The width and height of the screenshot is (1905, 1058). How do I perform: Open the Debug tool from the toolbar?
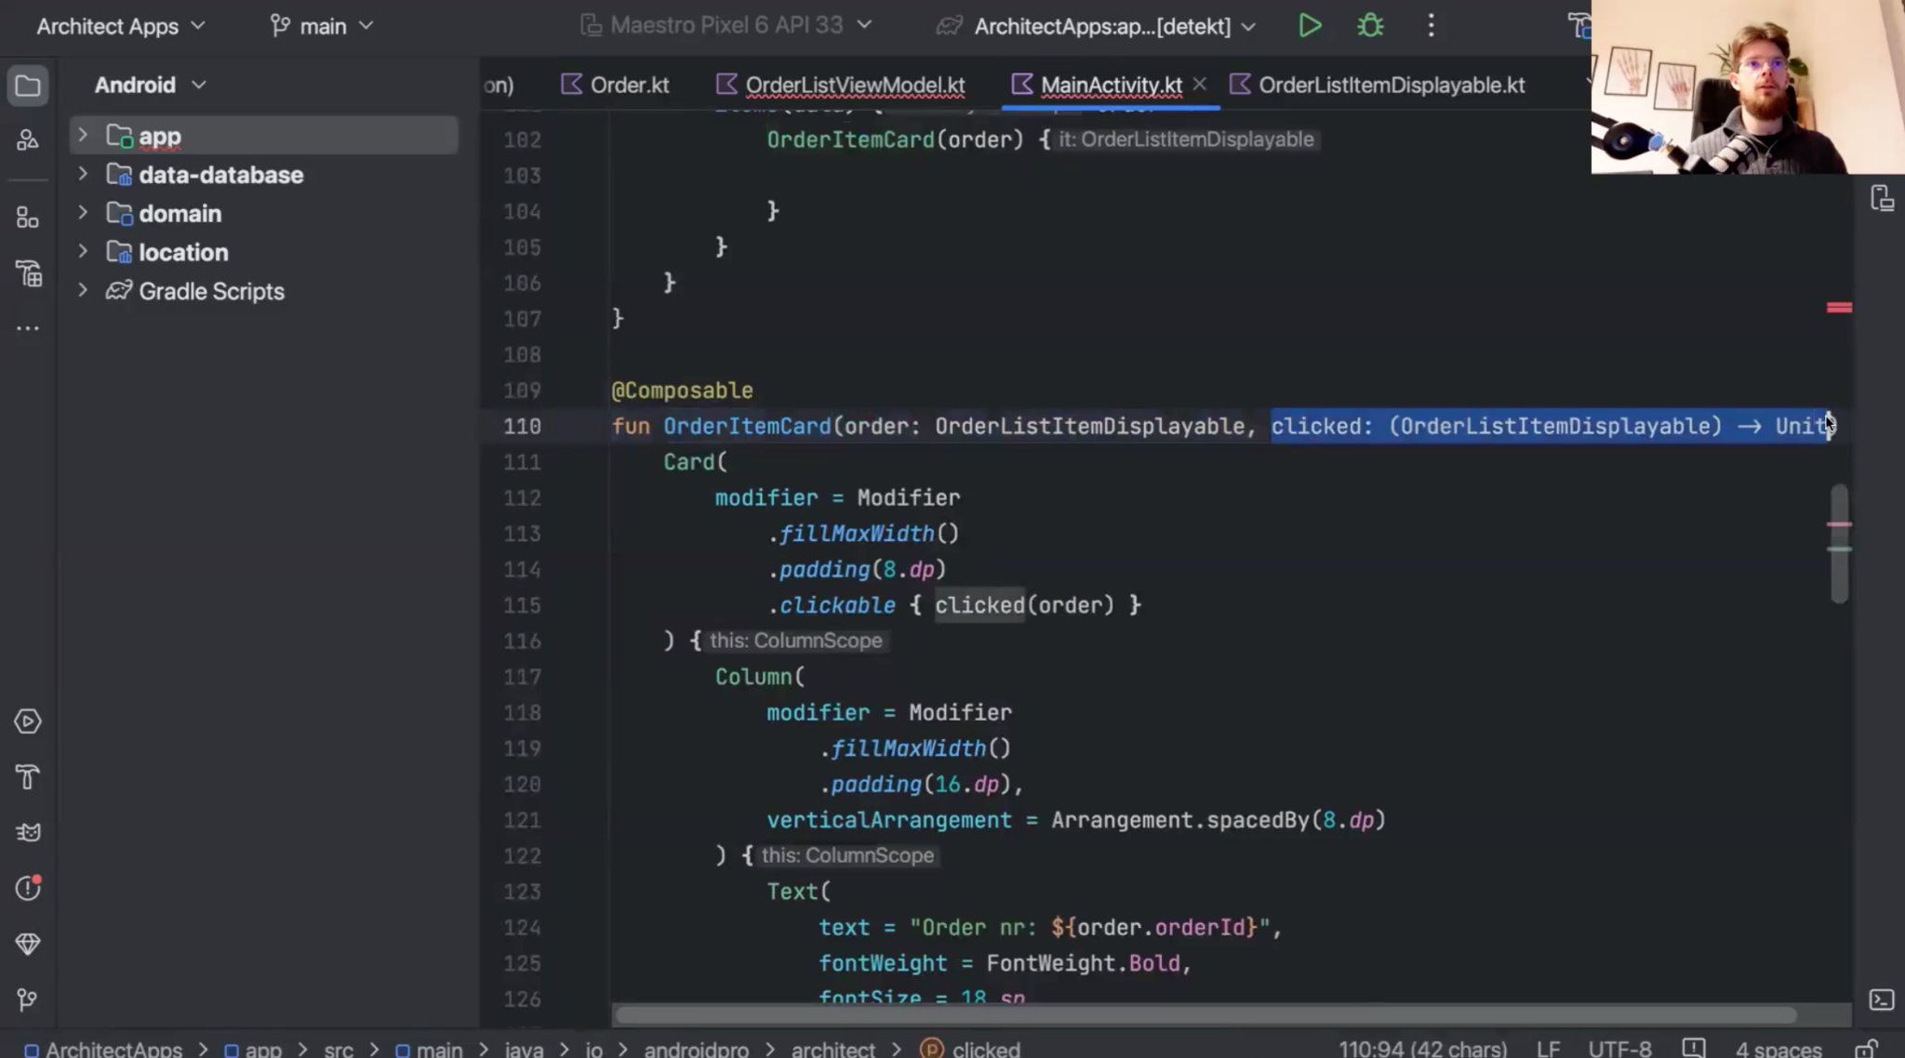point(1370,25)
